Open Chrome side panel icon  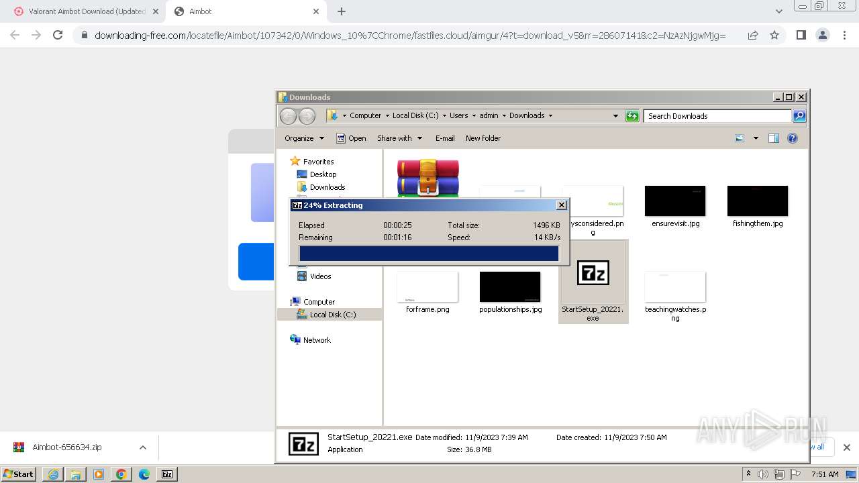[801, 35]
